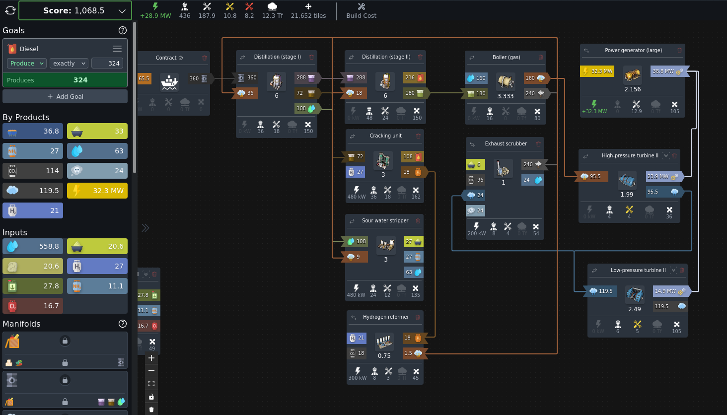Delete the Distillation (stage II) node
727x415 pixels.
(420, 57)
